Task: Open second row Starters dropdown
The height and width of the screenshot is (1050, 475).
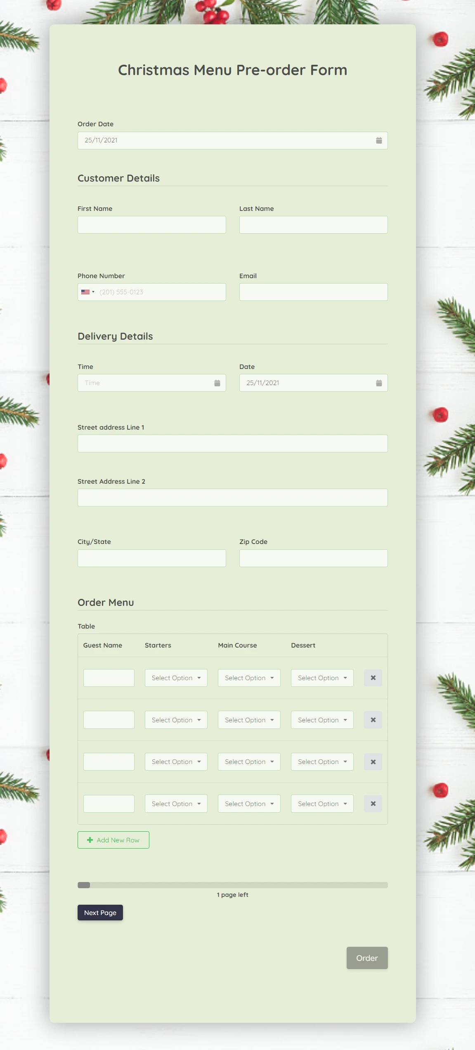Action: point(176,720)
